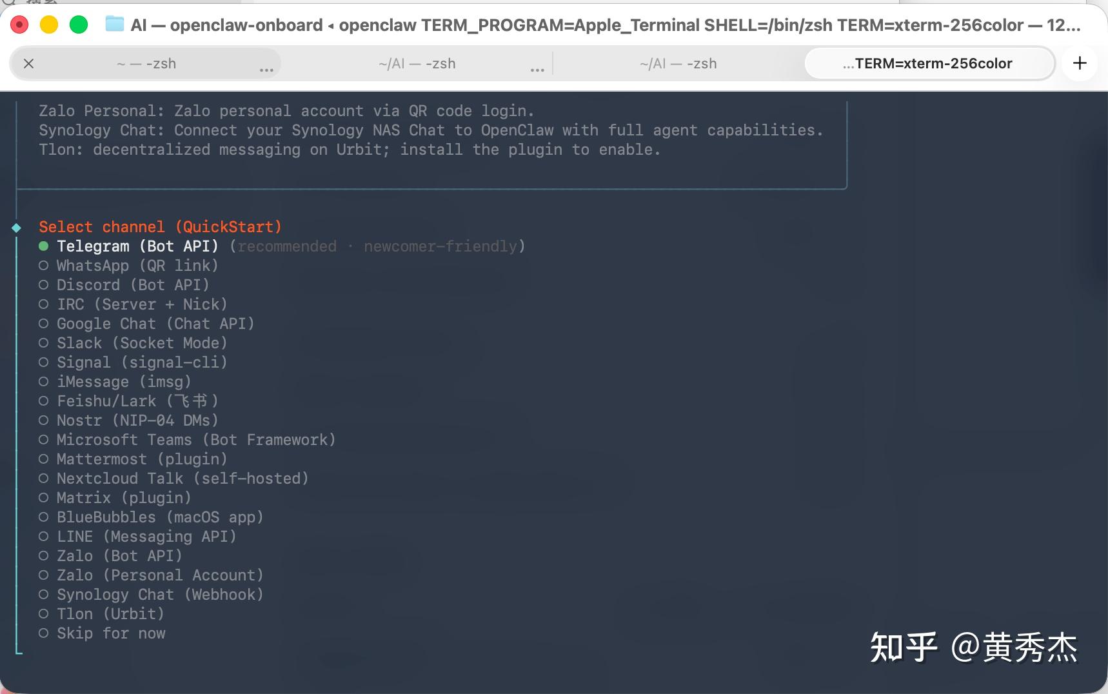1108x694 pixels.
Task: Click the 'Select channel (QuickStart)' prompt heading
Action: point(160,227)
